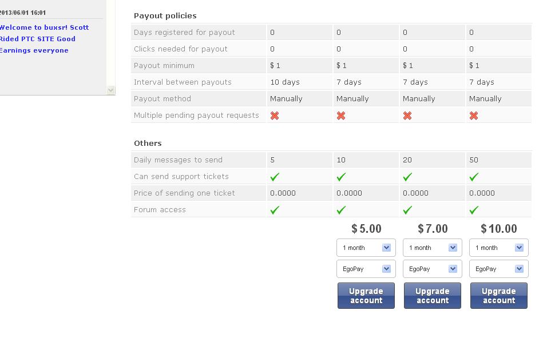The width and height of the screenshot is (539, 342).
Task: Click Upgrade account button for $7.00 plan
Action: point(433,296)
